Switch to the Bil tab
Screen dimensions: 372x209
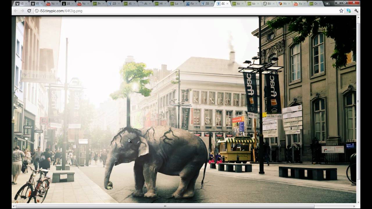(268, 3)
